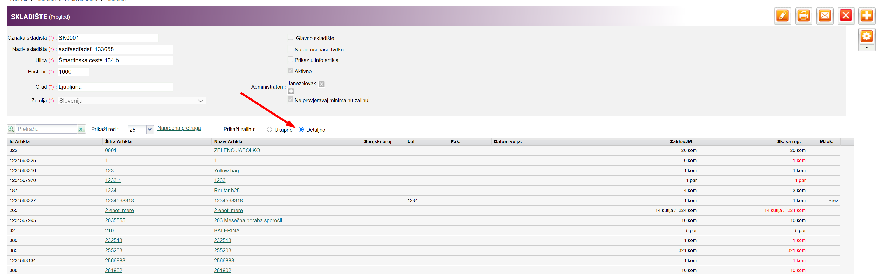Open article name 255203 link
This screenshot has height=274, width=885.
(x=222, y=251)
